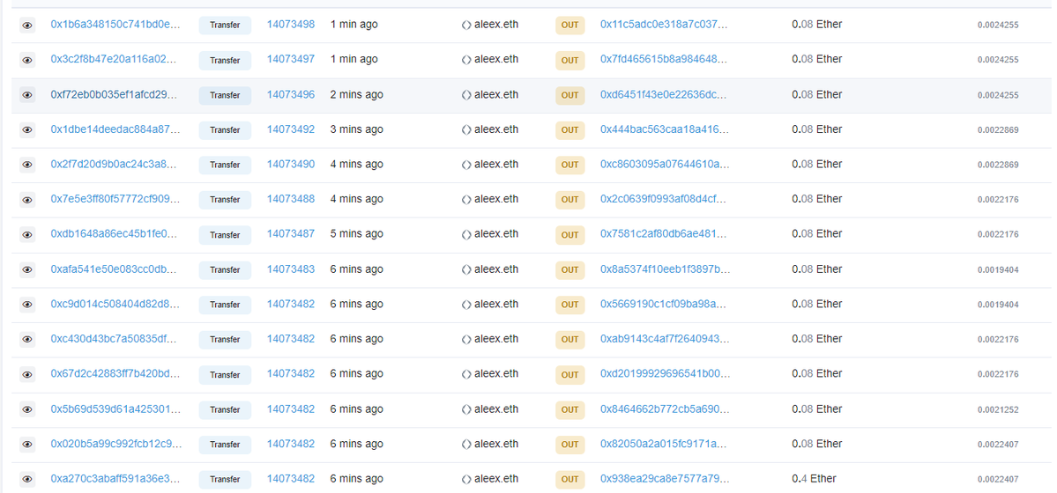Click Transfer badge on 0x7e5e3ff80f57772cf909 row
Image resolution: width=1057 pixels, height=493 pixels.
point(225,200)
